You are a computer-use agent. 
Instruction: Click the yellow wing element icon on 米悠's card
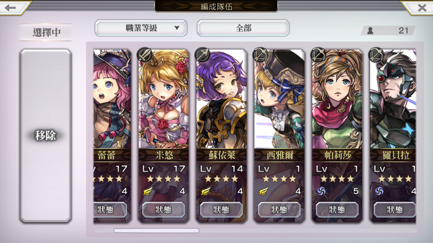(x=148, y=191)
